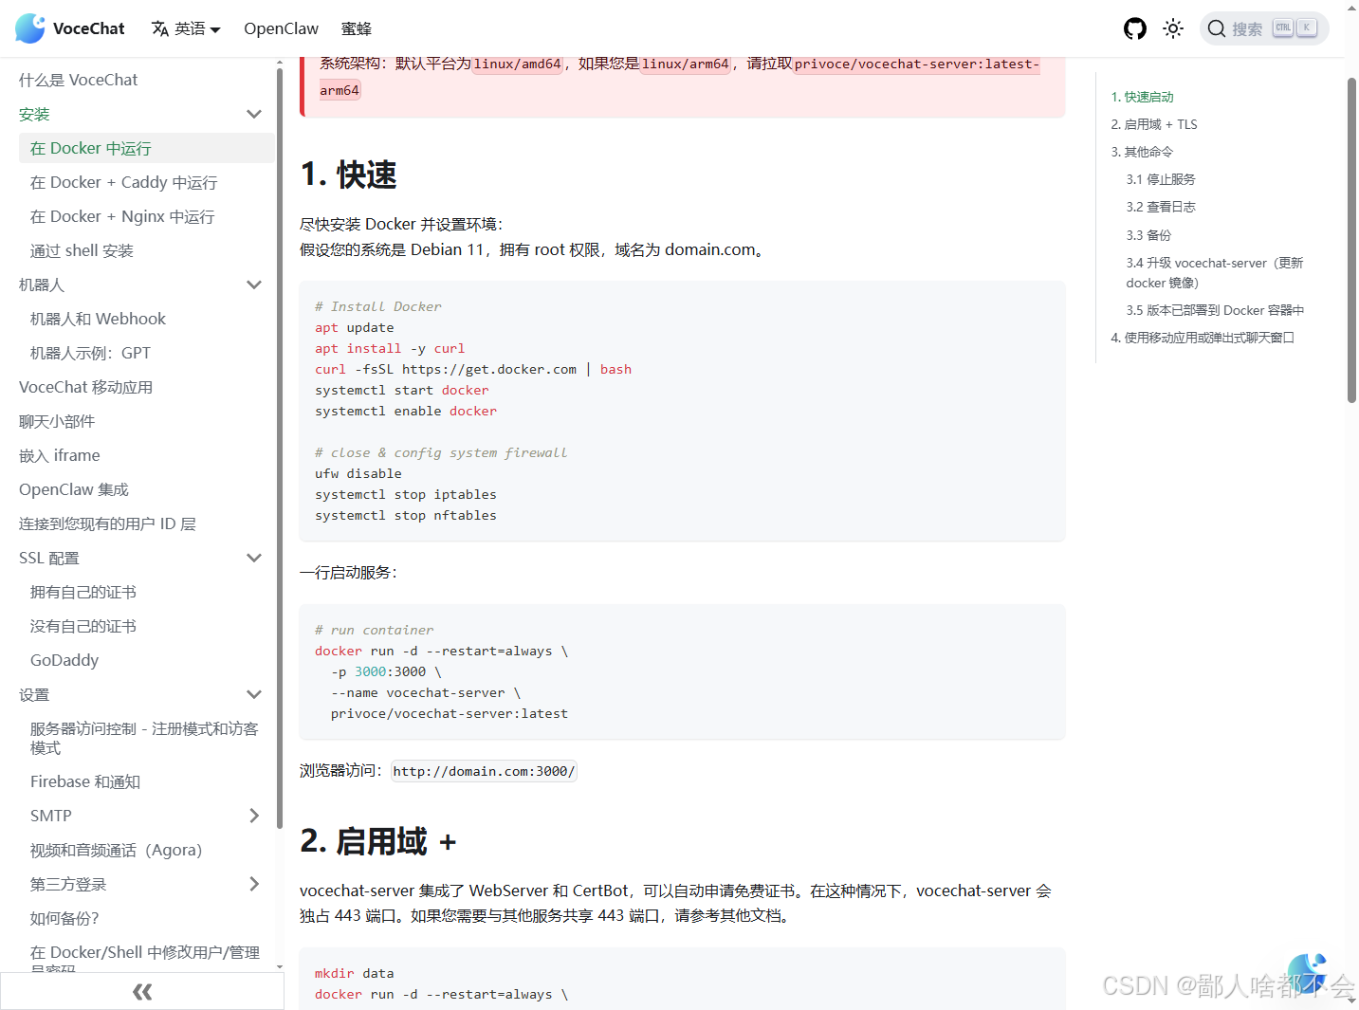This screenshot has height=1010, width=1359.
Task: Select 在 Docker 中运行 sidebar item
Action: 146,148
